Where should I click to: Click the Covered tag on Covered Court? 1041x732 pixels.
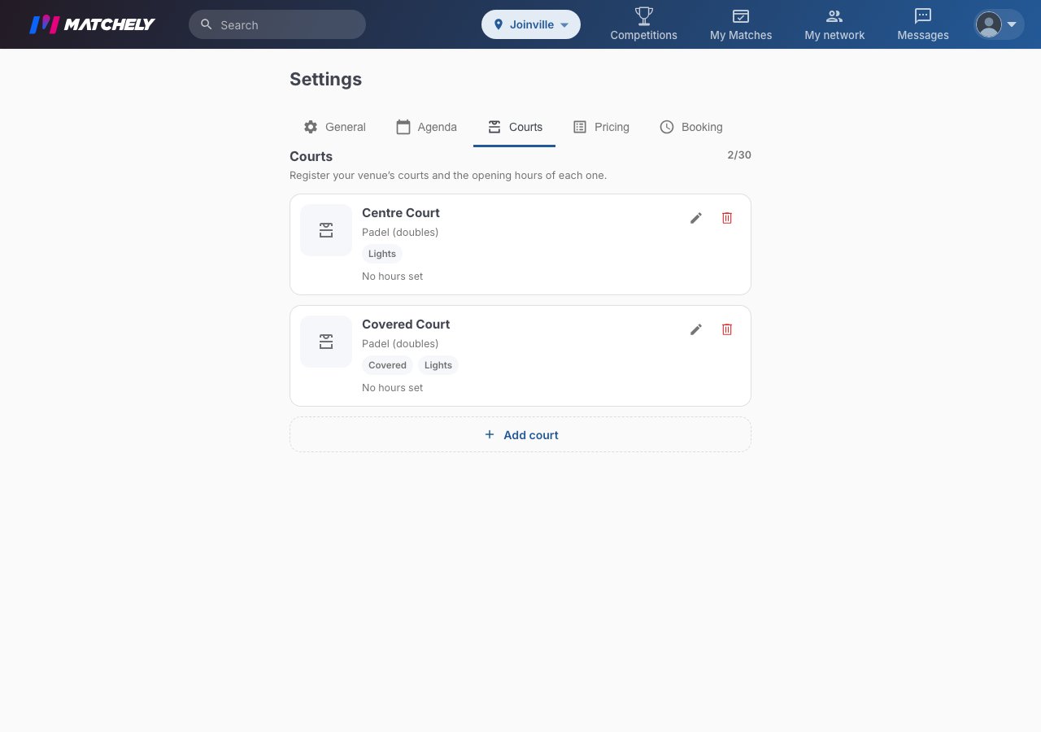pos(387,365)
